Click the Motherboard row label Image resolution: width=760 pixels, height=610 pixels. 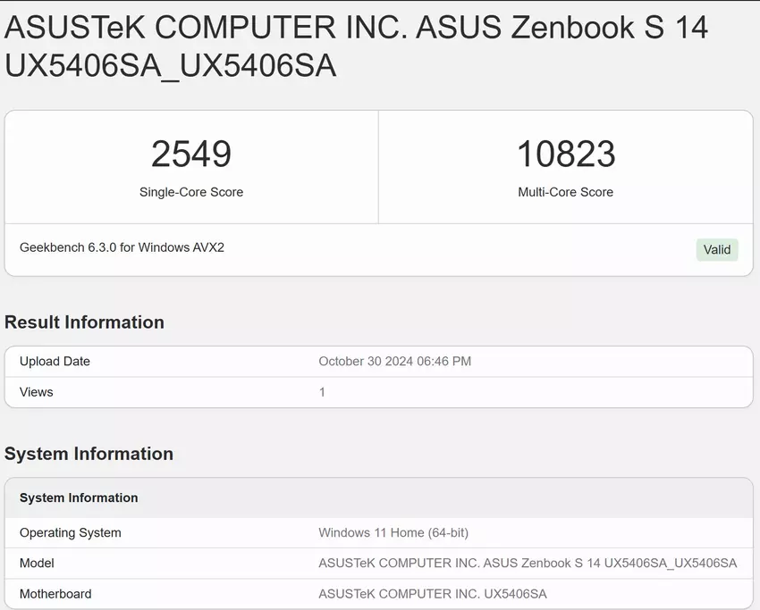(55, 594)
